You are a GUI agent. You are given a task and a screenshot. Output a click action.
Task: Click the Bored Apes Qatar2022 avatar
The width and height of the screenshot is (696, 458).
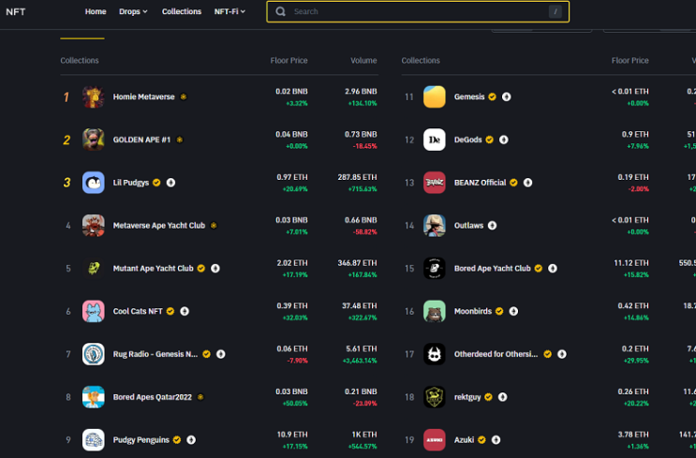[94, 397]
